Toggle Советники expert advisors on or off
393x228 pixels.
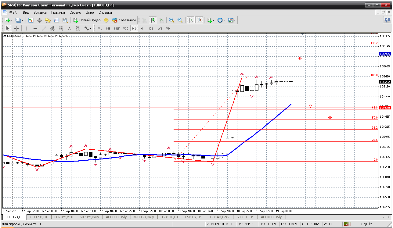(x=124, y=20)
